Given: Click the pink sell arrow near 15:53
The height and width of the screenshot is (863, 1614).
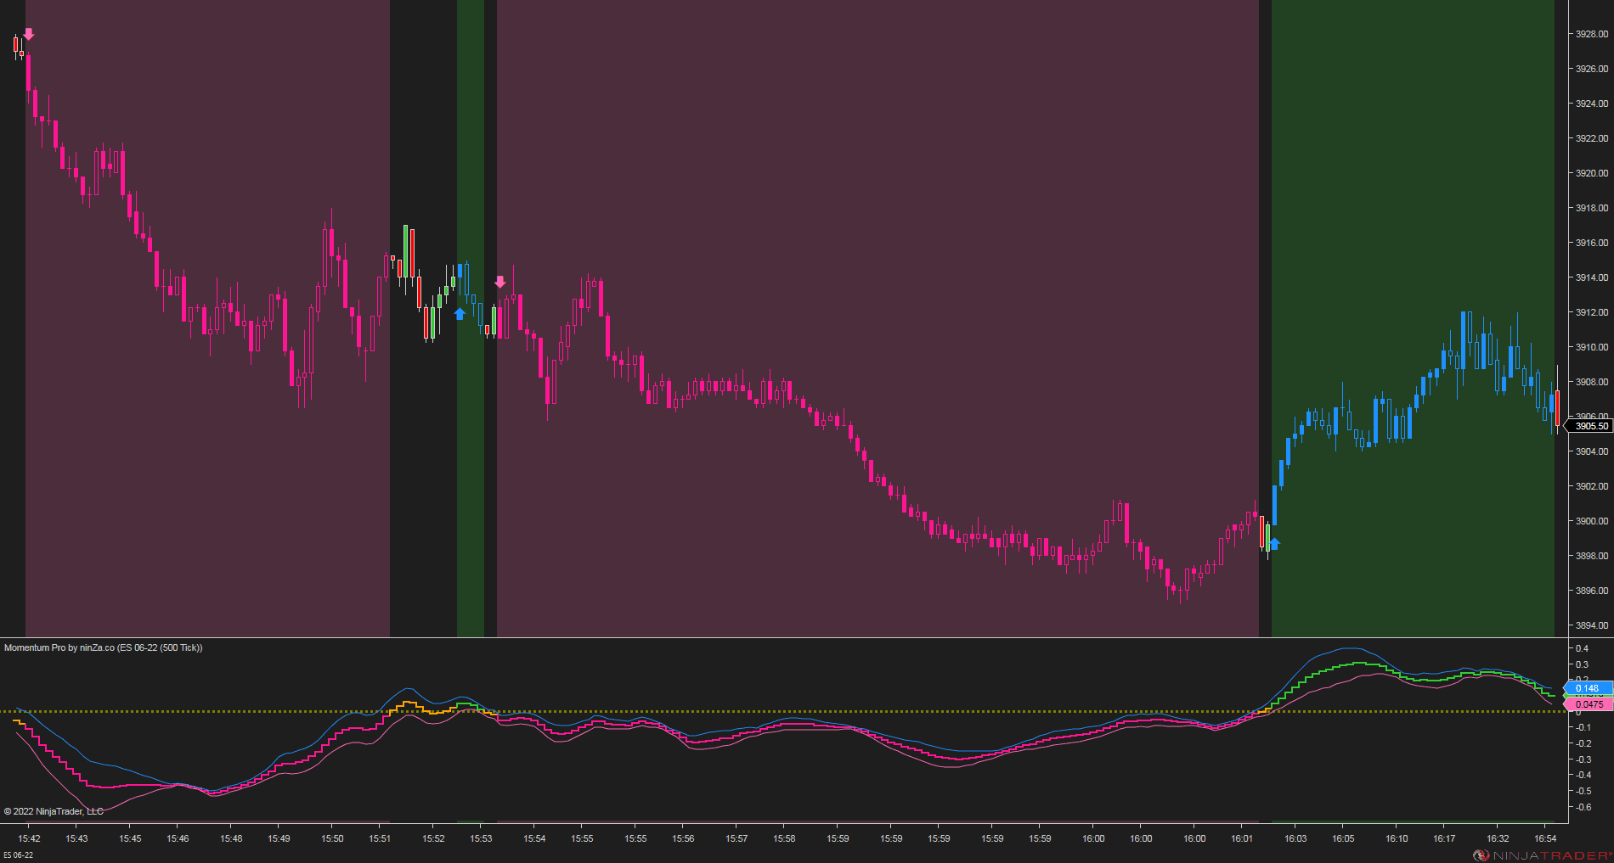Looking at the screenshot, I should point(500,282).
